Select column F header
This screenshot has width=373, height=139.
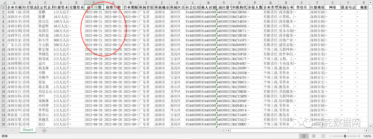click(x=94, y=3)
